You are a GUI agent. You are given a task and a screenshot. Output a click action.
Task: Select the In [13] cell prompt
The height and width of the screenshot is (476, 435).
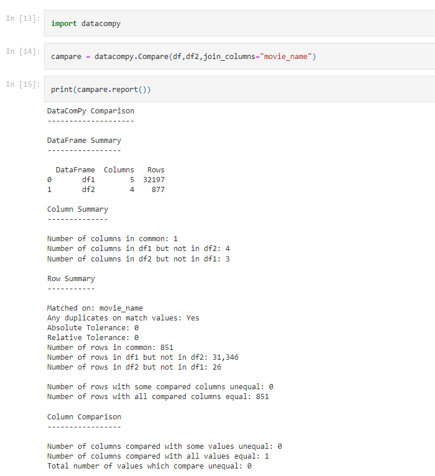coord(23,19)
